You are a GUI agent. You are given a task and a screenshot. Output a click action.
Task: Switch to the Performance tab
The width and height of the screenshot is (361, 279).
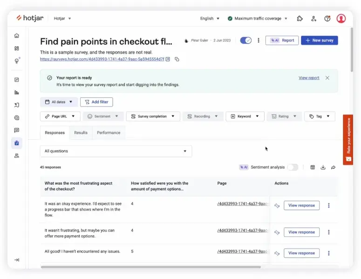(109, 133)
